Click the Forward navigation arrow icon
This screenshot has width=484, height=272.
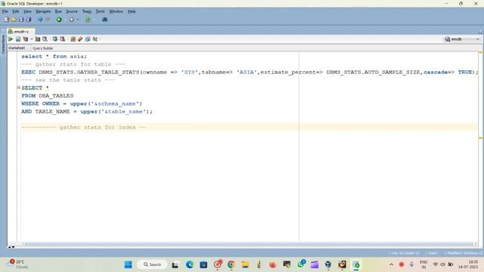click(48, 20)
